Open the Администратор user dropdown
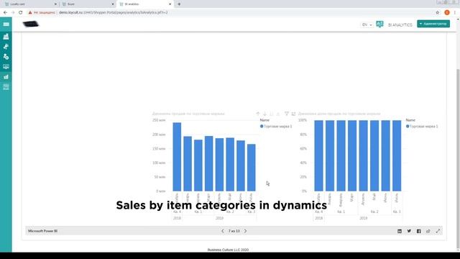 (433, 24)
